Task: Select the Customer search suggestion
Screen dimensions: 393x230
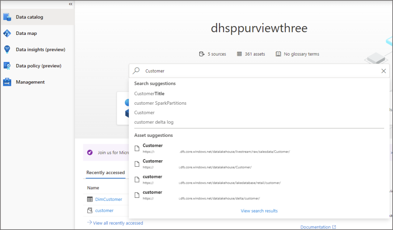Action: pos(144,113)
